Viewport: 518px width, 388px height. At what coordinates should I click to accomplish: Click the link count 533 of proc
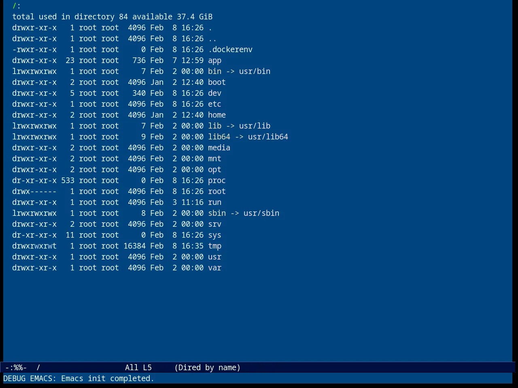(x=68, y=181)
